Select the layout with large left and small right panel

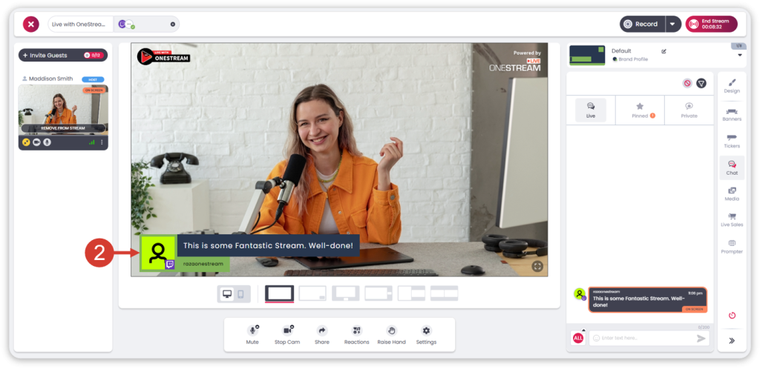(411, 293)
